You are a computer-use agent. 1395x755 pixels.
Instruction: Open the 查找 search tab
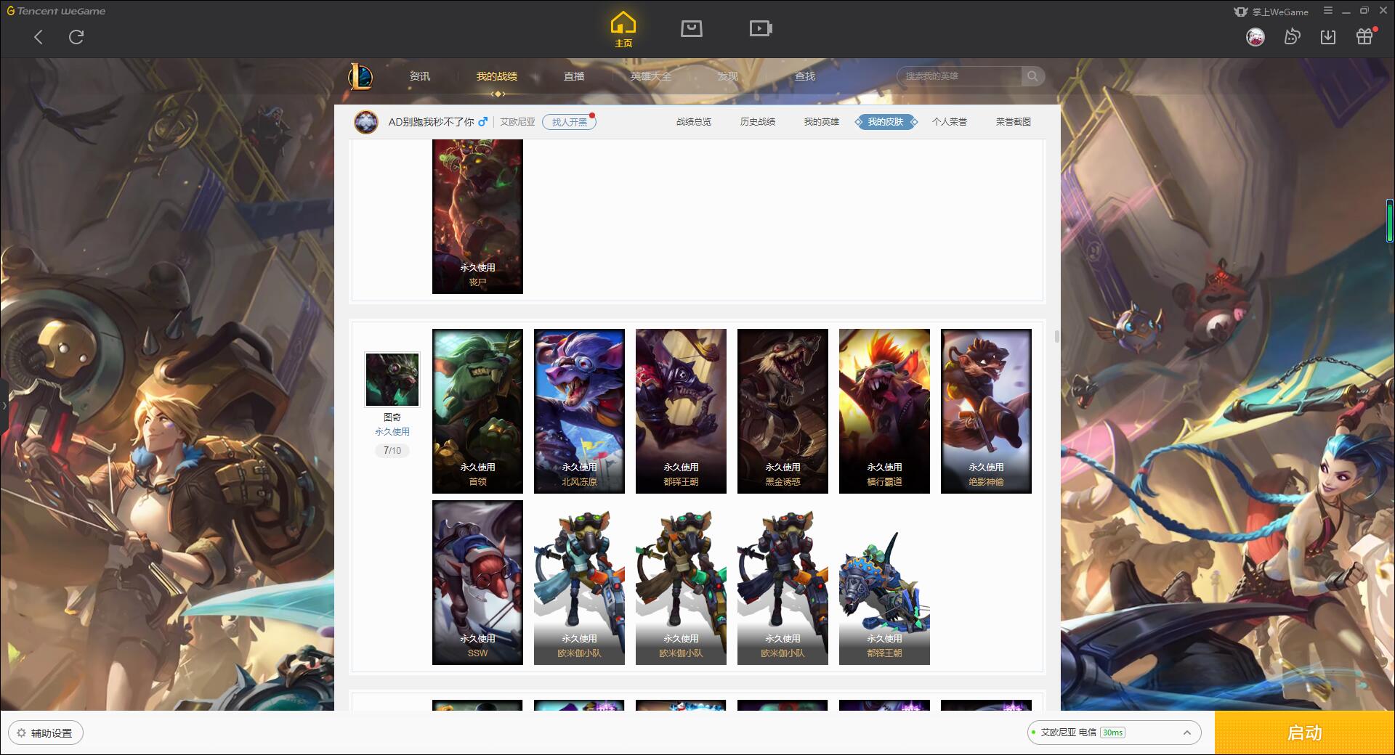[x=804, y=76]
